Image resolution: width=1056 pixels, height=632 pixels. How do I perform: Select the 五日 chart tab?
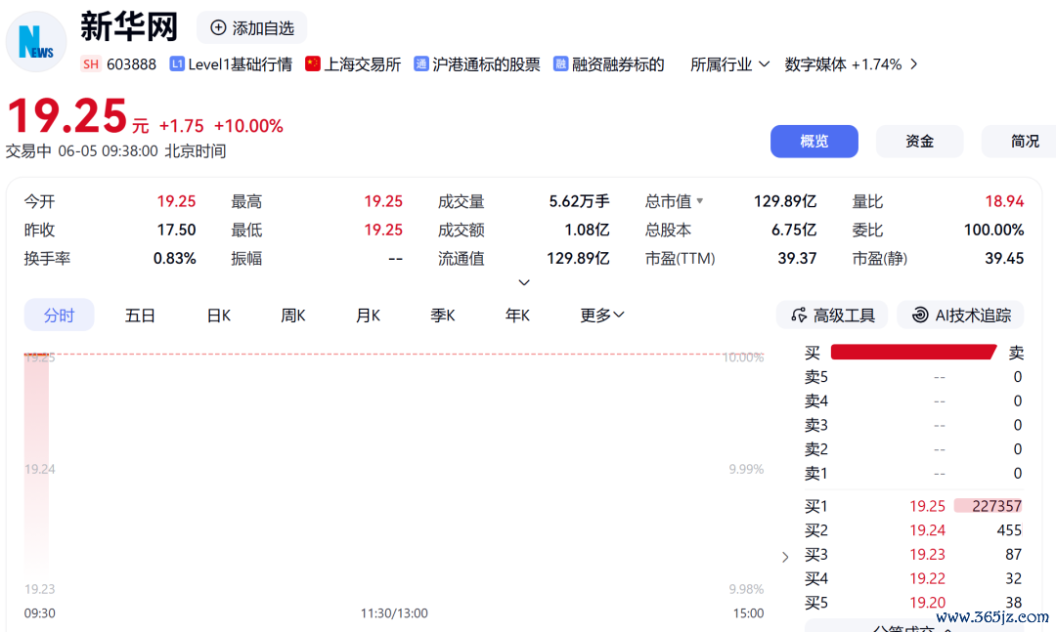coord(140,315)
